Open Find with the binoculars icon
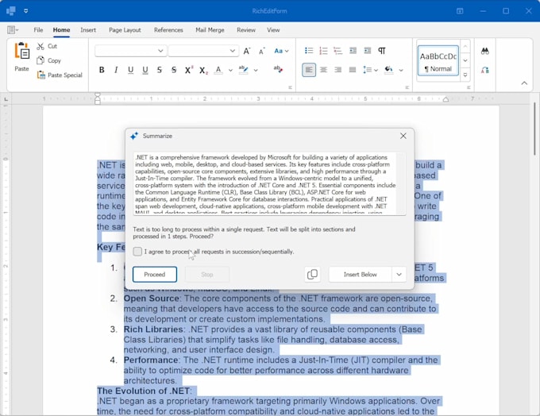The width and height of the screenshot is (540, 416). (485, 52)
